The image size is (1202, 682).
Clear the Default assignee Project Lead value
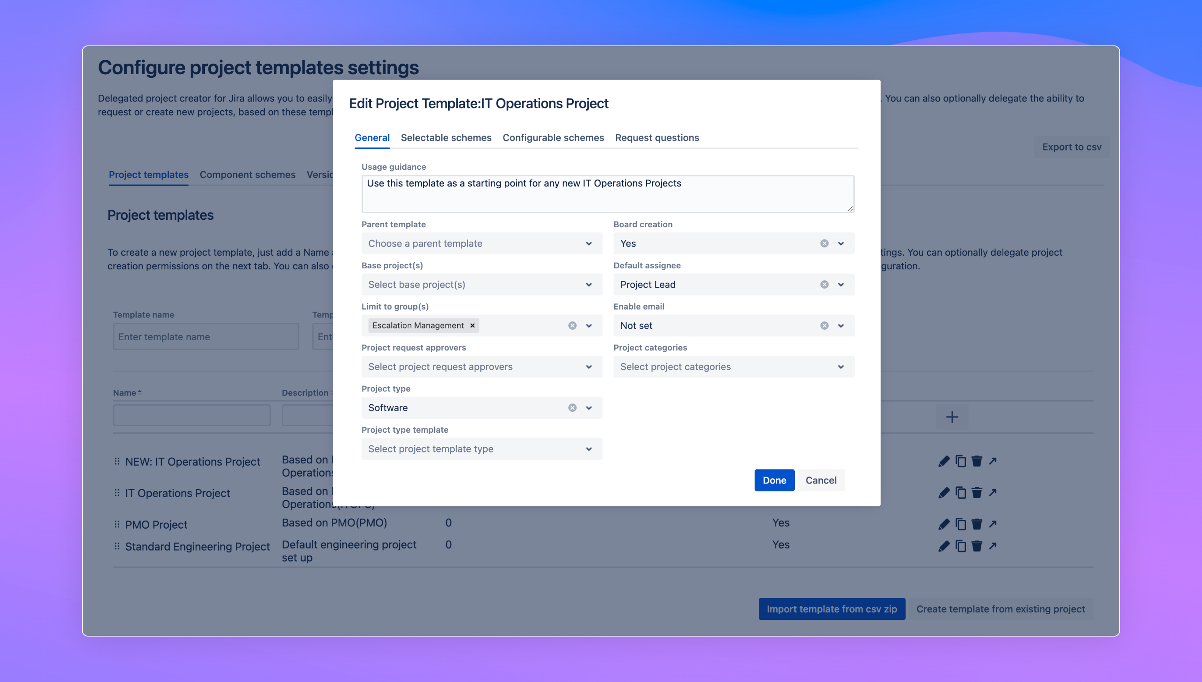point(824,284)
